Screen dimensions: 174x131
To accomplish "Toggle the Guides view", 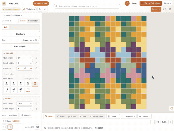I will tap(26, 115).
